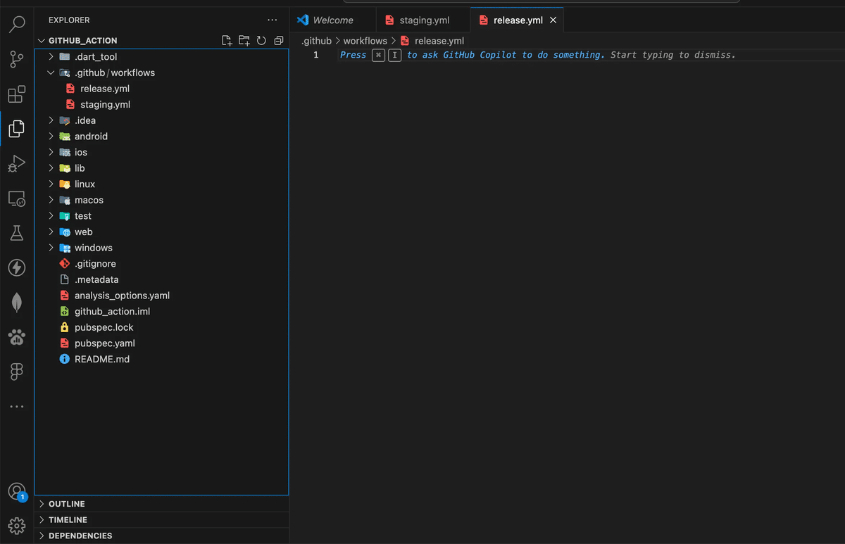Open the Source Control panel
The width and height of the screenshot is (845, 544).
pos(17,59)
